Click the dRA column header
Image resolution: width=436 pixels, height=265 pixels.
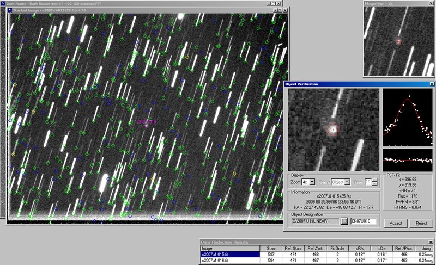pos(360,248)
